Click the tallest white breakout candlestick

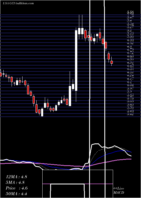tap(76, 61)
